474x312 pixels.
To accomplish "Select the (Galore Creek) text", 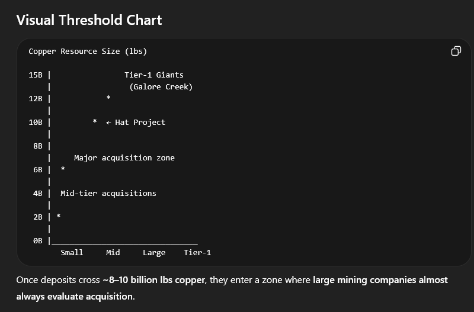I will click(x=161, y=87).
